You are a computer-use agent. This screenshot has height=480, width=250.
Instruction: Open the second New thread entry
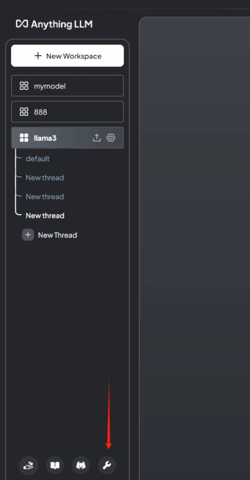[x=44, y=197]
